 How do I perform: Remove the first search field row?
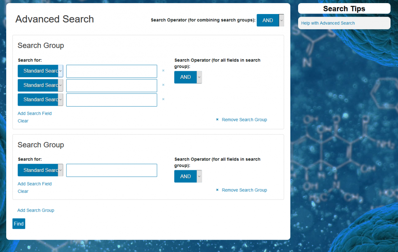click(x=163, y=71)
